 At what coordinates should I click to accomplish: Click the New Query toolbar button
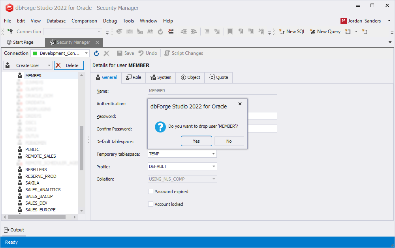coord(325,32)
